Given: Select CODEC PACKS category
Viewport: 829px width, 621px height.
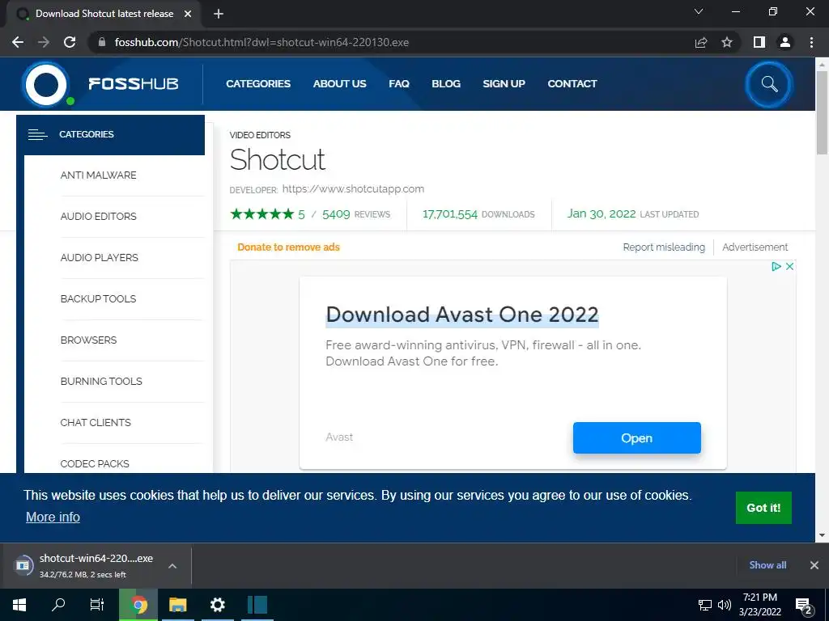Looking at the screenshot, I should click(x=96, y=463).
